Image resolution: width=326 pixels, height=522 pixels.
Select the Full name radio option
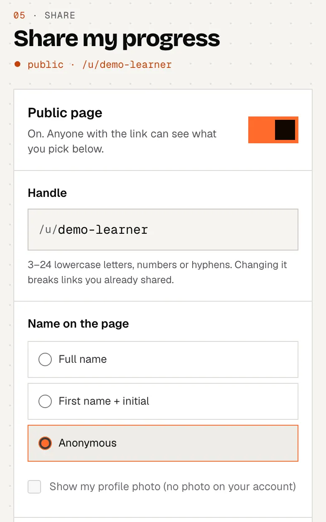pos(163,359)
